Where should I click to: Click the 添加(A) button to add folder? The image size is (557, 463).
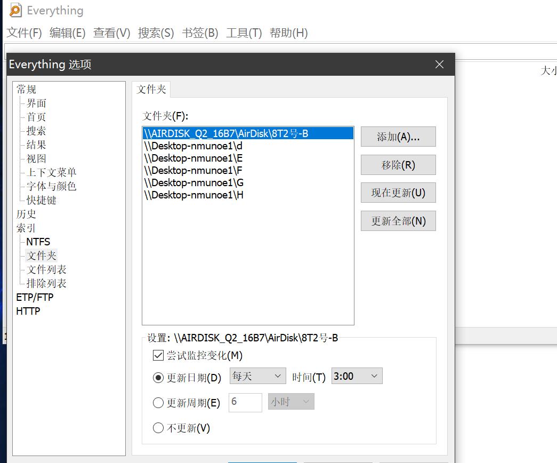point(398,137)
